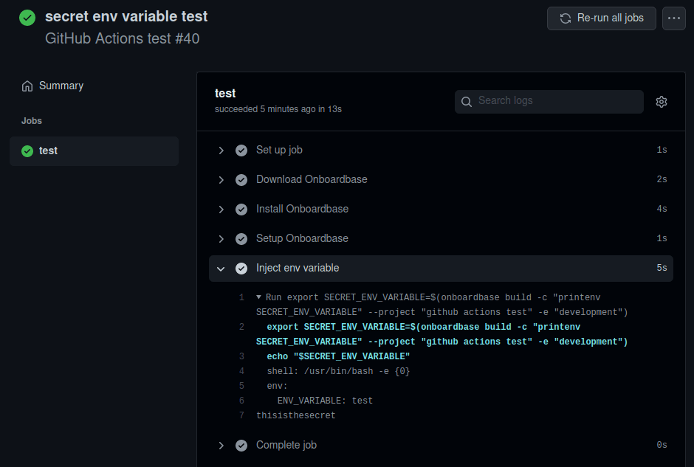Expand the Download Onboardbase step chevron
694x467 pixels.
[221, 180]
